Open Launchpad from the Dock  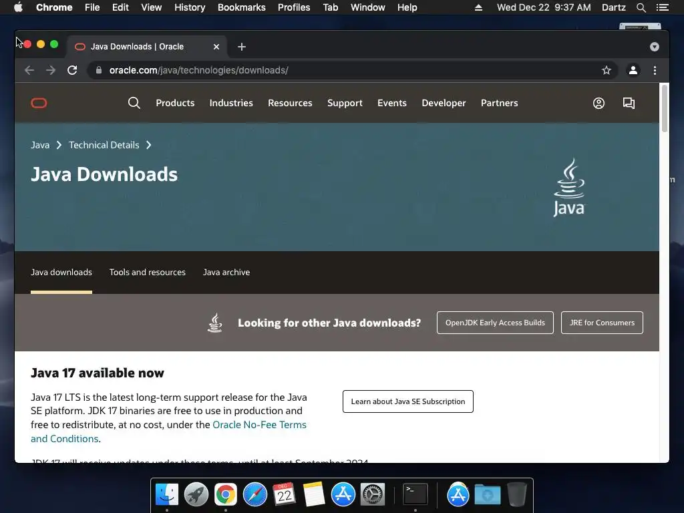(196, 495)
